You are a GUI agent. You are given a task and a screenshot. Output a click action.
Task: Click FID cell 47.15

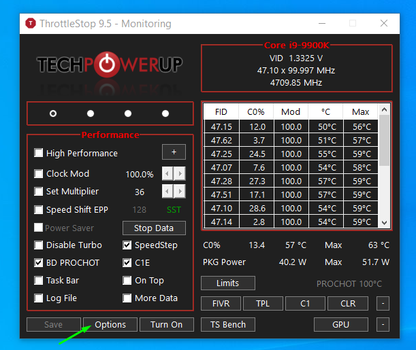pos(221,126)
